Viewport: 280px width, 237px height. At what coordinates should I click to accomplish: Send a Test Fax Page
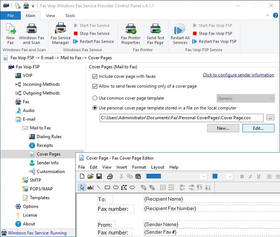tap(155, 34)
